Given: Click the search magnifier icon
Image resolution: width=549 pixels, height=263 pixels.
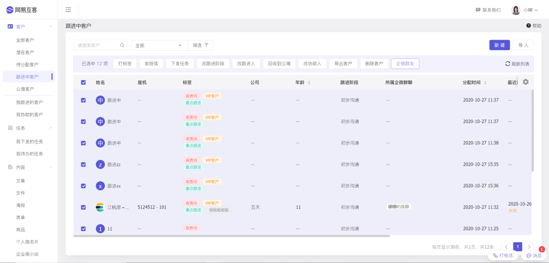Looking at the screenshot, I should pyautogui.click(x=122, y=45).
